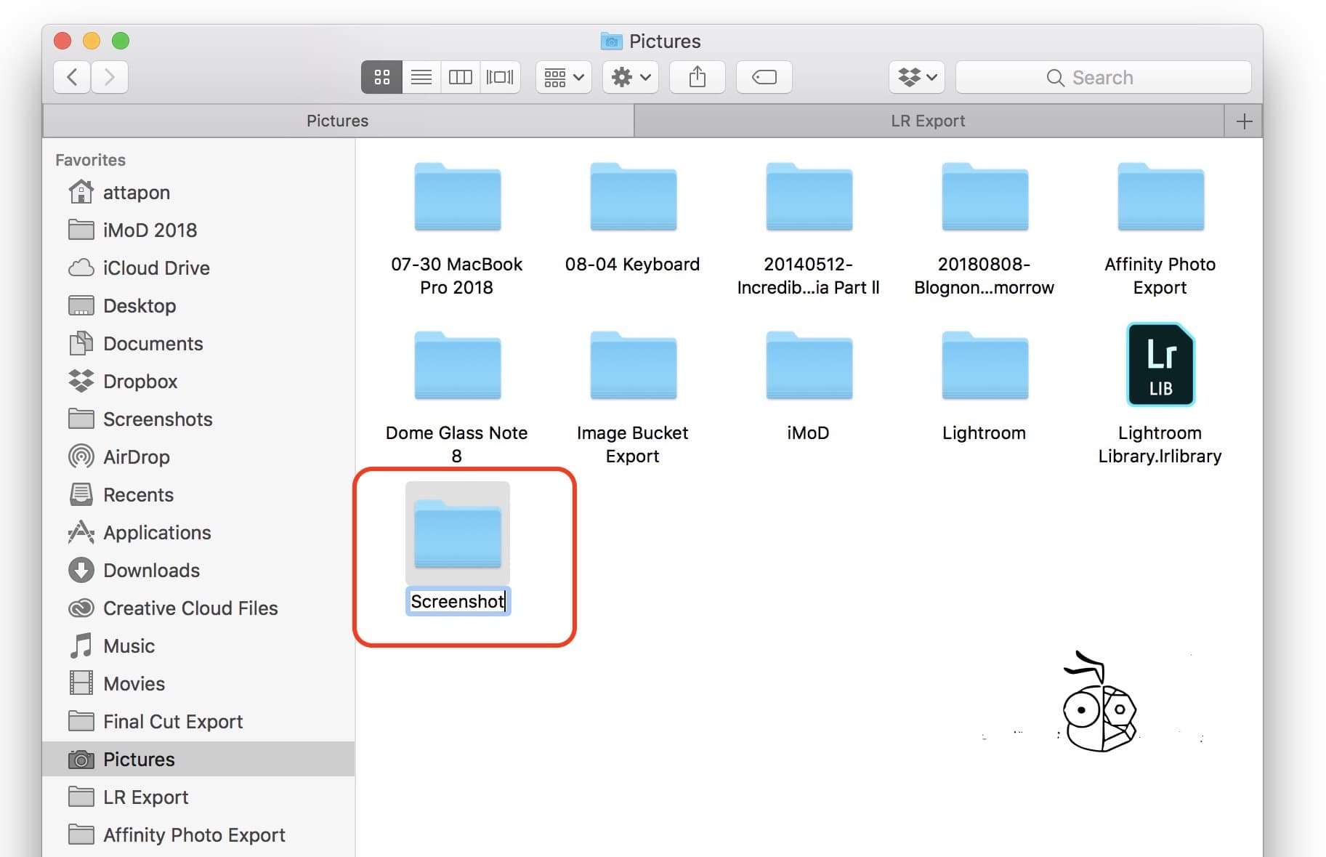Open the action gear menu

(629, 77)
